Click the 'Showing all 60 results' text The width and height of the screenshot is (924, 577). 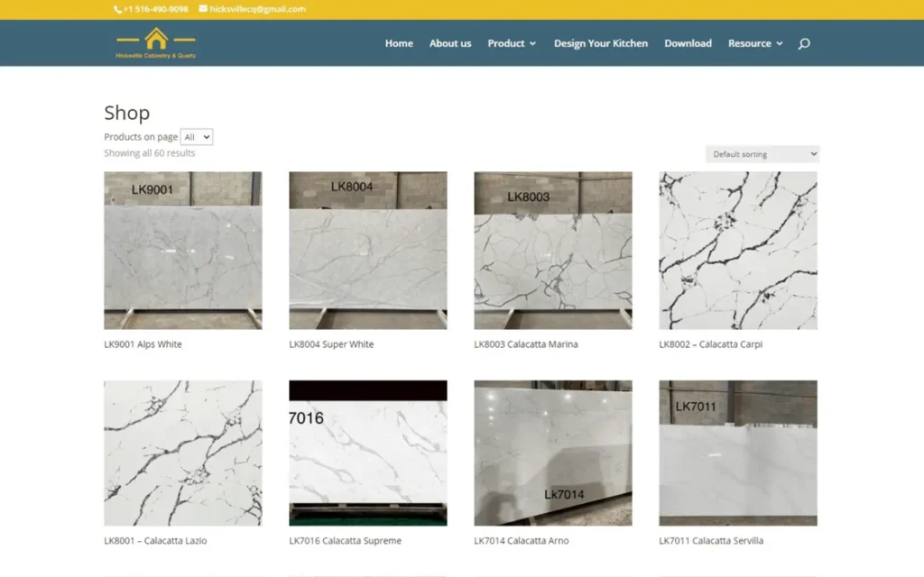[x=149, y=153]
